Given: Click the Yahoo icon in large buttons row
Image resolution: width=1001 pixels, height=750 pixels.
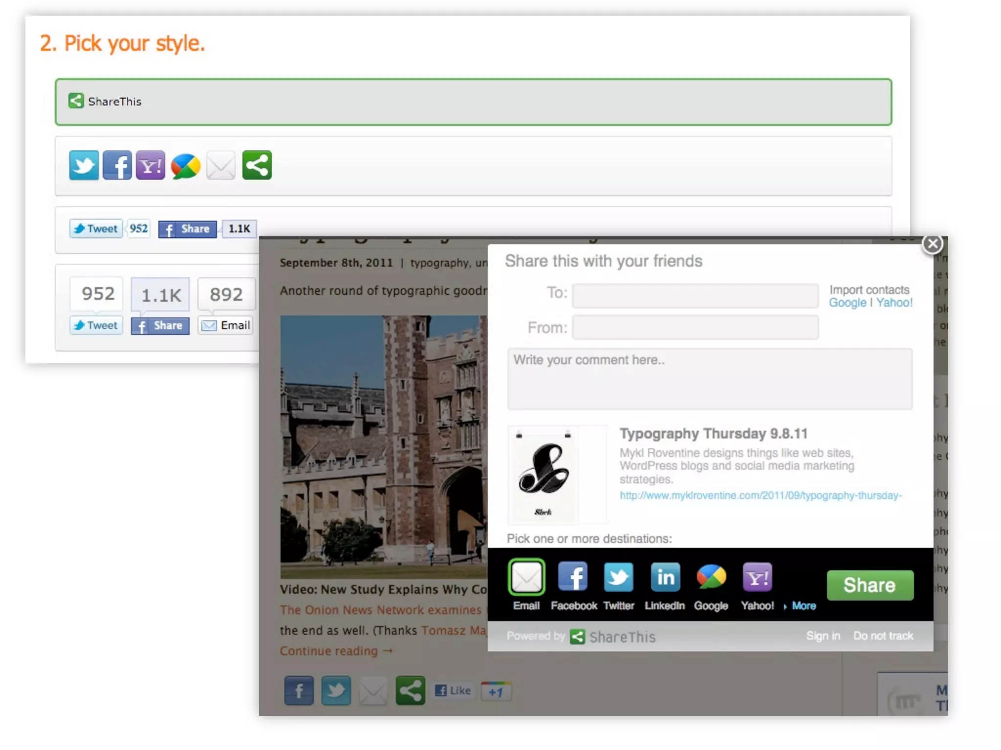Looking at the screenshot, I should tap(150, 166).
